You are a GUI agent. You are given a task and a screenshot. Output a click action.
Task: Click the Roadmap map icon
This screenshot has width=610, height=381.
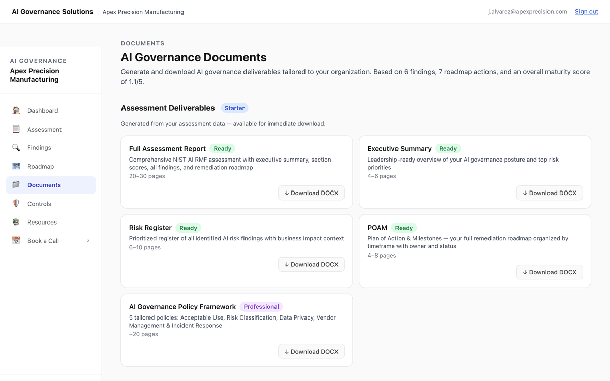tap(16, 166)
